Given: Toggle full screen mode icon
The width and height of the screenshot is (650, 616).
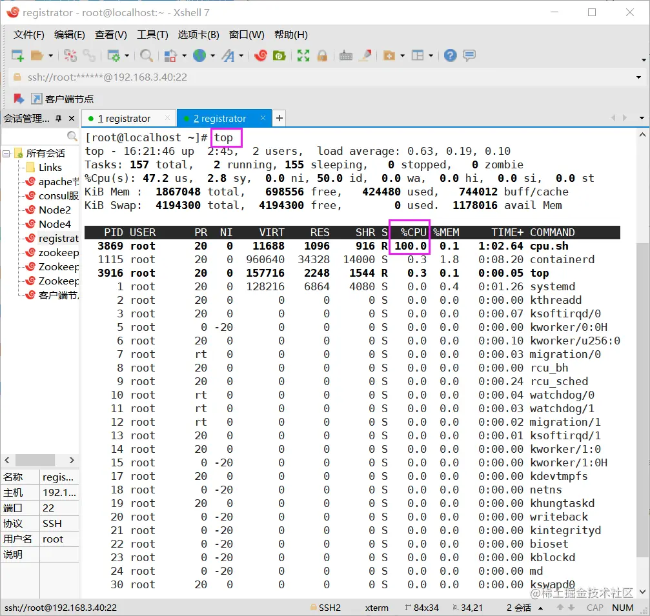Looking at the screenshot, I should [x=303, y=55].
